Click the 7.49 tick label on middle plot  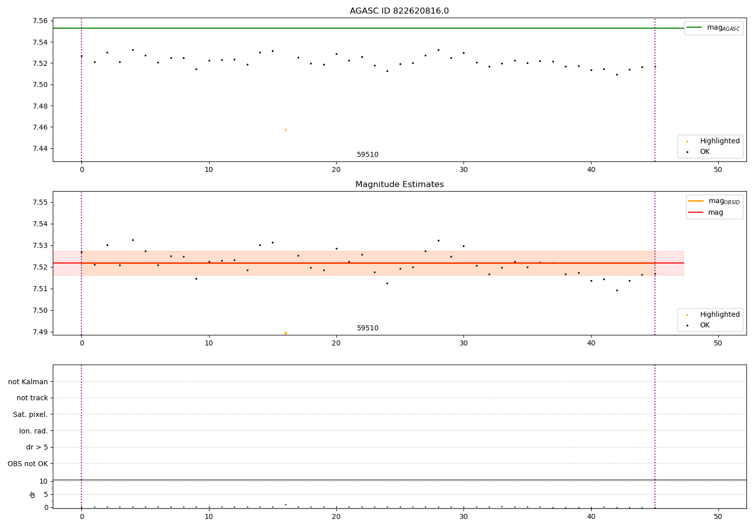click(40, 332)
